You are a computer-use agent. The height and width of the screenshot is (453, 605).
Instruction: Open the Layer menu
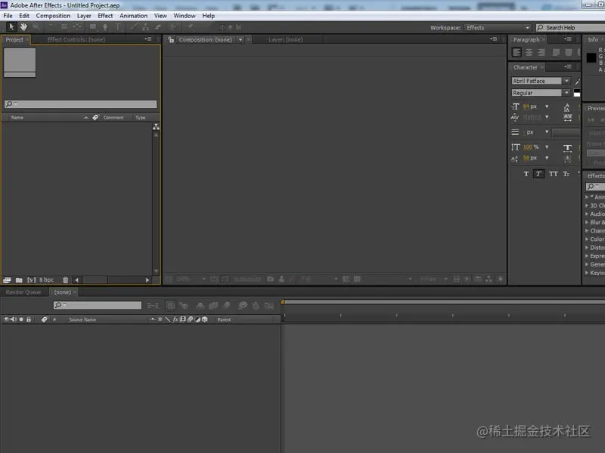click(x=84, y=16)
